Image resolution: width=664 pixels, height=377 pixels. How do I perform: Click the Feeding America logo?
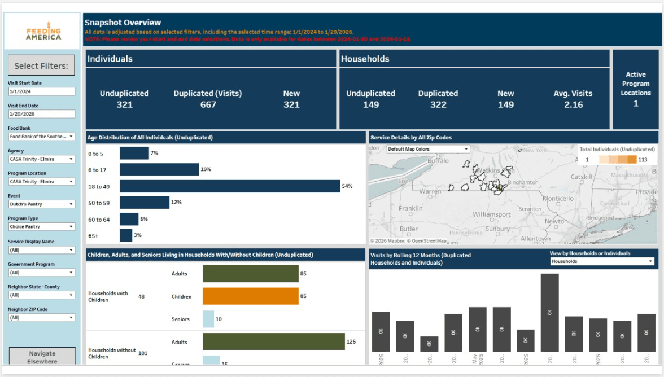[x=43, y=31]
